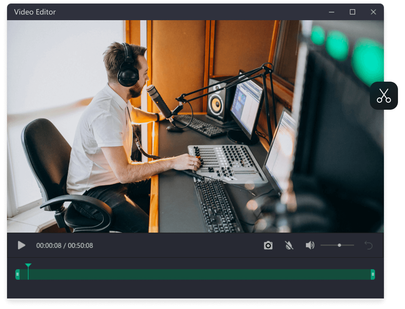
Task: Mute audio using the speaker icon
Action: click(310, 245)
